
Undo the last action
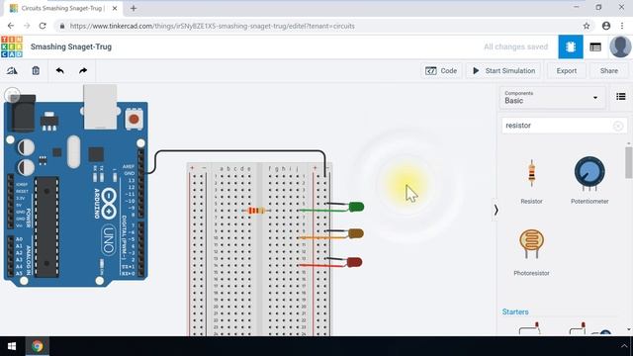click(x=59, y=70)
